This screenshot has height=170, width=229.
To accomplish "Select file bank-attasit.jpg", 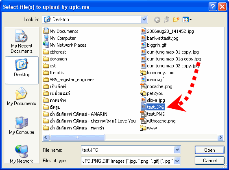I will [159, 38].
